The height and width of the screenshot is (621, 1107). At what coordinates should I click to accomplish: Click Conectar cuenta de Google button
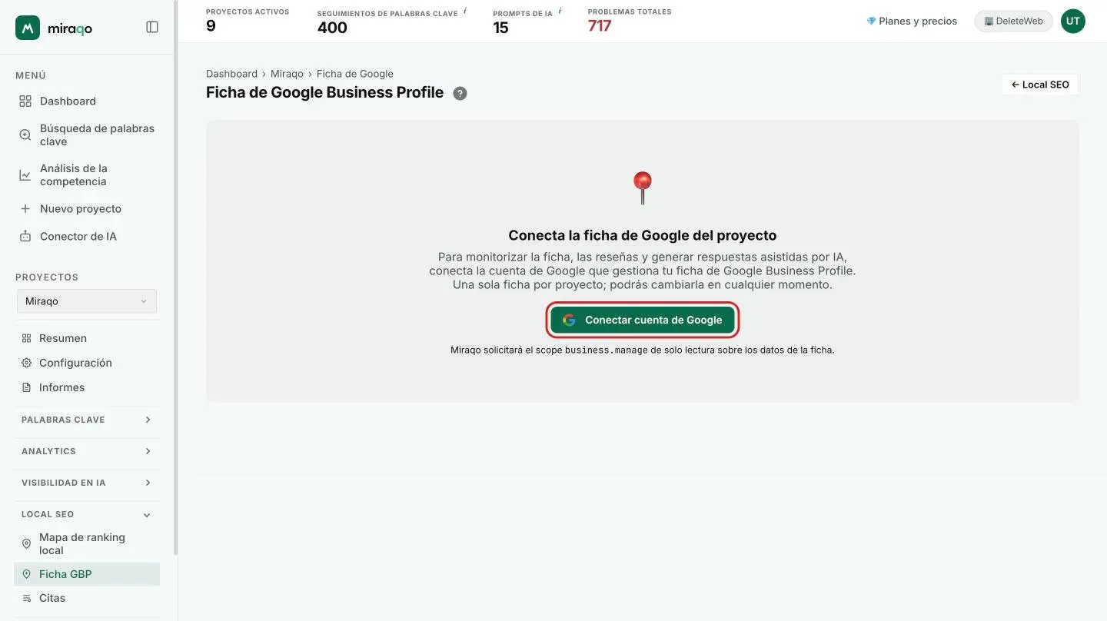pos(643,320)
